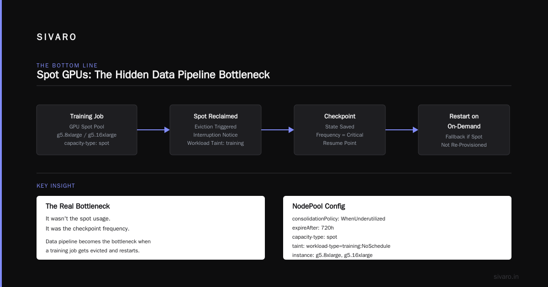
Task: Select 'It was the checkpoint frequency.' line
Action: point(88,229)
